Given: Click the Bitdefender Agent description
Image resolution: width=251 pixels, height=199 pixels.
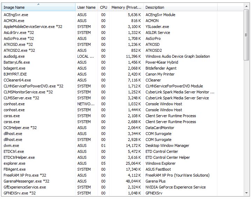Looking at the screenshot, I should [161, 68].
